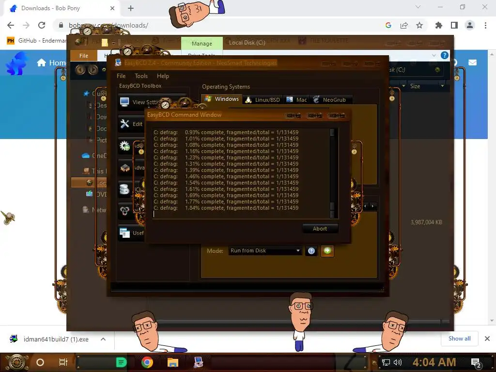This screenshot has height=372, width=496.
Task: Select the Manage ribbon tab in Explorer
Action: [x=202, y=44]
